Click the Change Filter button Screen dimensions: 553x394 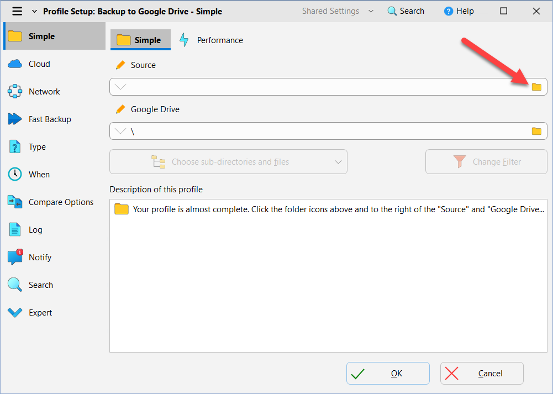(x=486, y=161)
